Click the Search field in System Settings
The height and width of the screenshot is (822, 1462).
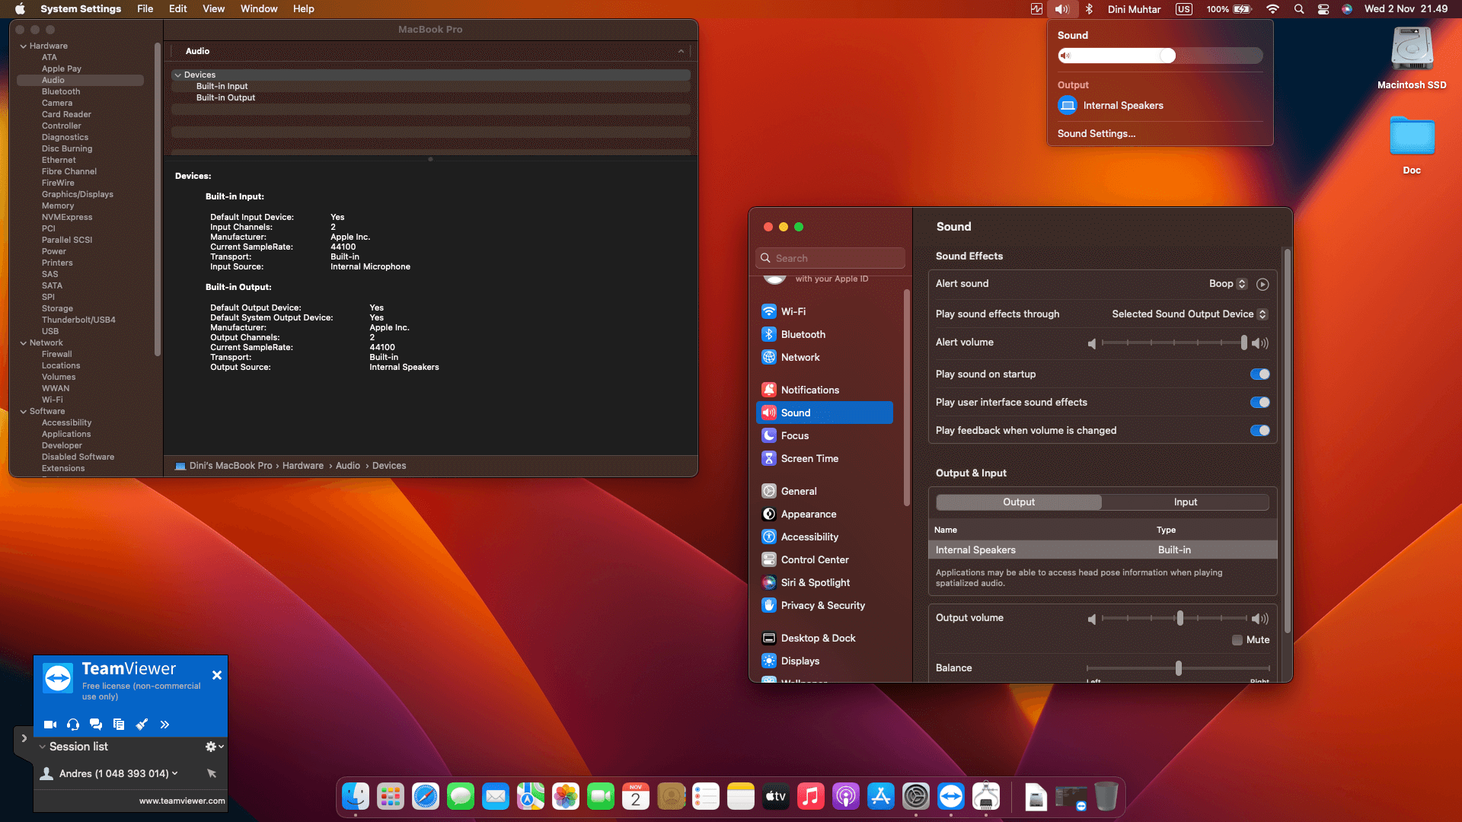click(x=830, y=257)
